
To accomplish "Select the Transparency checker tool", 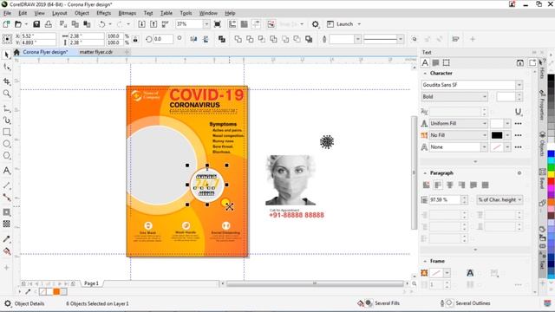I will click(x=6, y=224).
